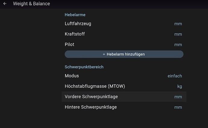Click the plus icon in Hebelarm hinzufügen
The height and width of the screenshot is (128, 208).
[x=104, y=54]
